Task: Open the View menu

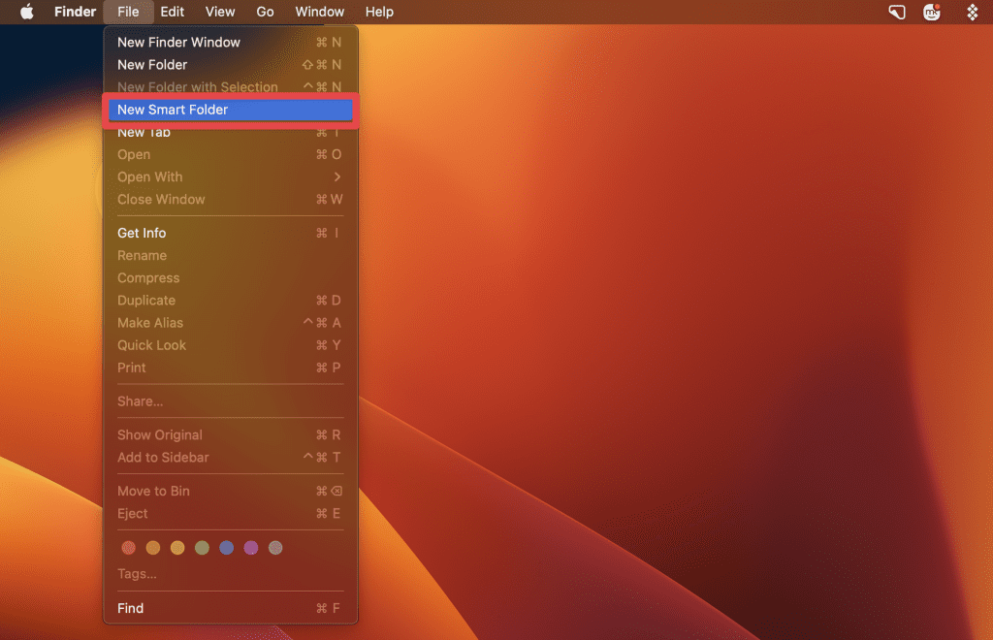Action: coord(220,12)
